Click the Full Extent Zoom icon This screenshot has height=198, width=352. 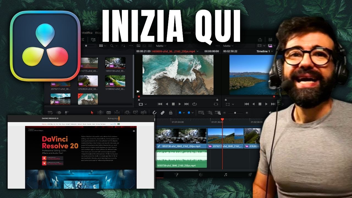pyautogui.click(x=201, y=112)
